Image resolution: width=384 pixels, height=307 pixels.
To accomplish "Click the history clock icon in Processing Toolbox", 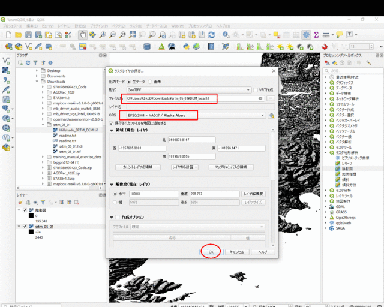I will [342, 63].
